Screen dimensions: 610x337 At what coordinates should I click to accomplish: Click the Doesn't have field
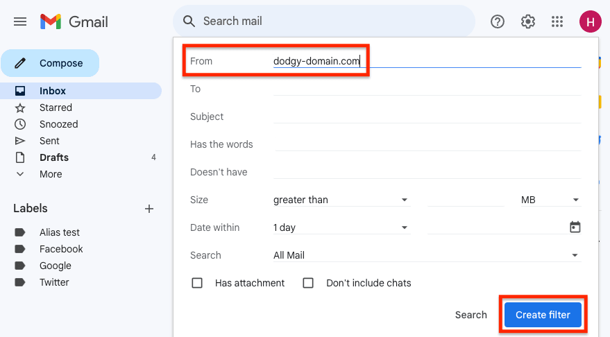[x=427, y=172]
